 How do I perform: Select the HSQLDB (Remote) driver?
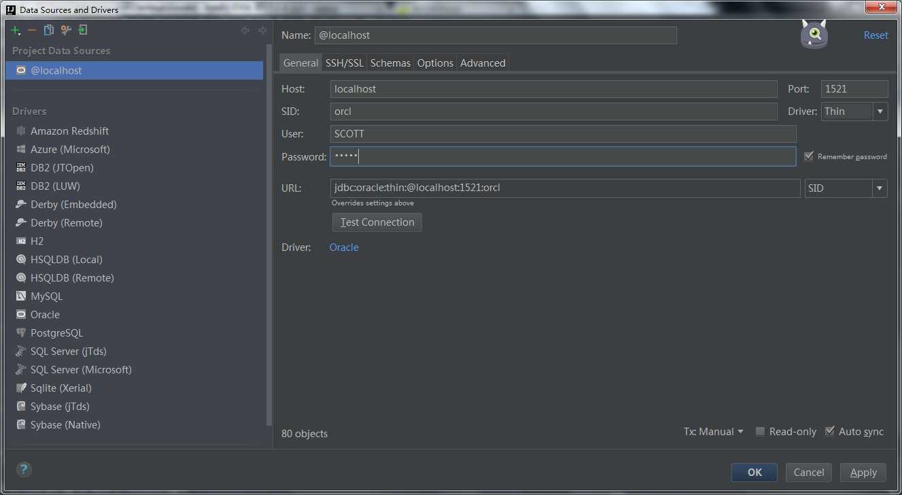[72, 277]
